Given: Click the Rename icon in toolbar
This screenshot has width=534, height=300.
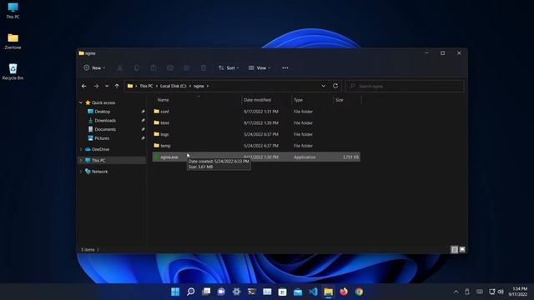Looking at the screenshot, I should point(170,68).
